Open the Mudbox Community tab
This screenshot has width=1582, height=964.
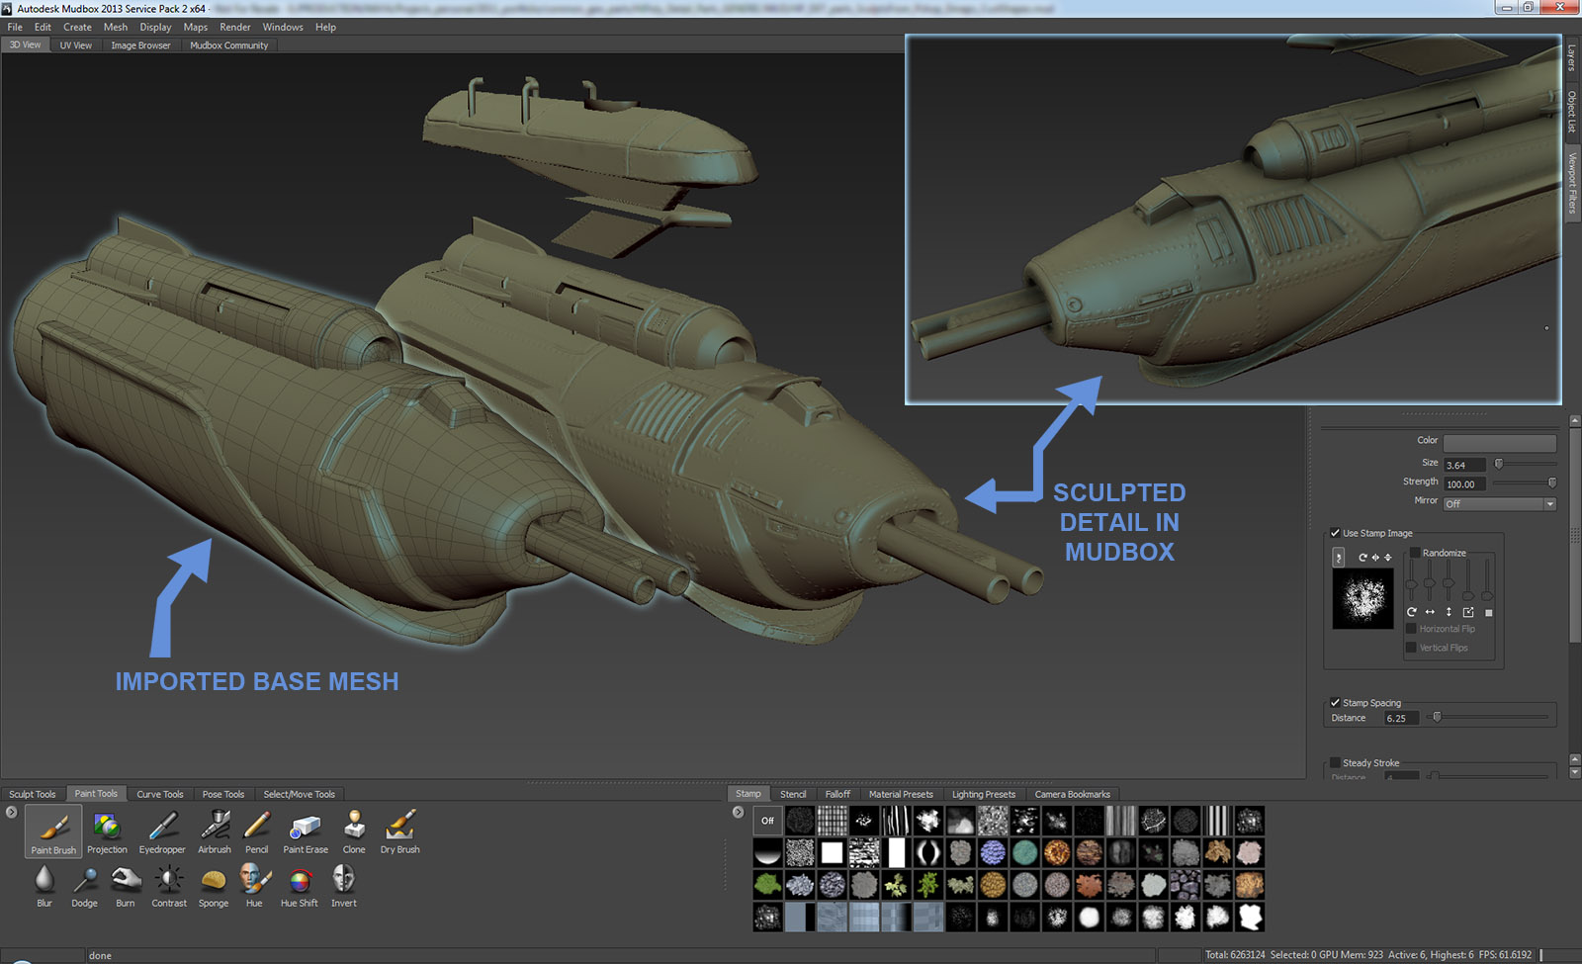[x=228, y=44]
